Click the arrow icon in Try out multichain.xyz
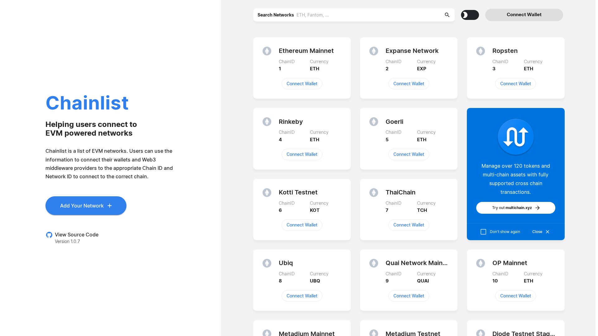The height and width of the screenshot is (336, 598). pyautogui.click(x=538, y=208)
